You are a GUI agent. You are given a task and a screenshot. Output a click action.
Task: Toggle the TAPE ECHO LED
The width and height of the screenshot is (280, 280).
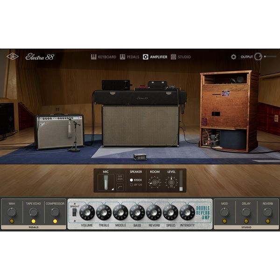(x=34, y=221)
